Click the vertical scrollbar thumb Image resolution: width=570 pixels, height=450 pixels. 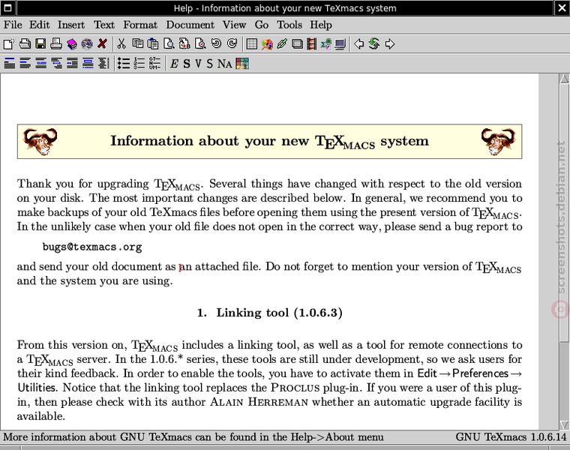pyautogui.click(x=564, y=213)
